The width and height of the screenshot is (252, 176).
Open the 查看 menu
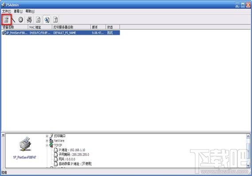pos(18,11)
